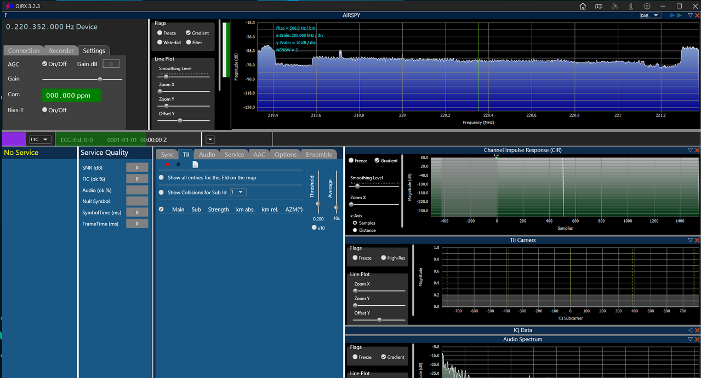Viewport: 701px width, 378px height.
Task: Open the info icon
Action: point(631,6)
